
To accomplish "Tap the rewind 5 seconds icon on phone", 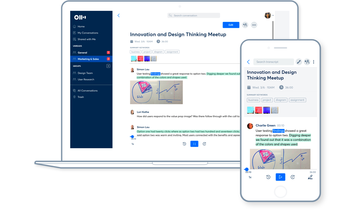I will 268,177.
